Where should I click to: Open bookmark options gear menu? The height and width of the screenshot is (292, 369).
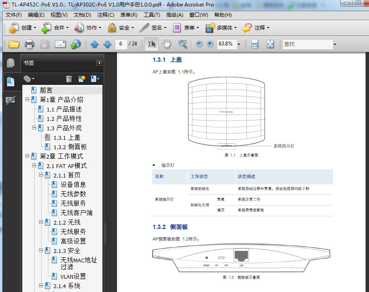[29, 78]
